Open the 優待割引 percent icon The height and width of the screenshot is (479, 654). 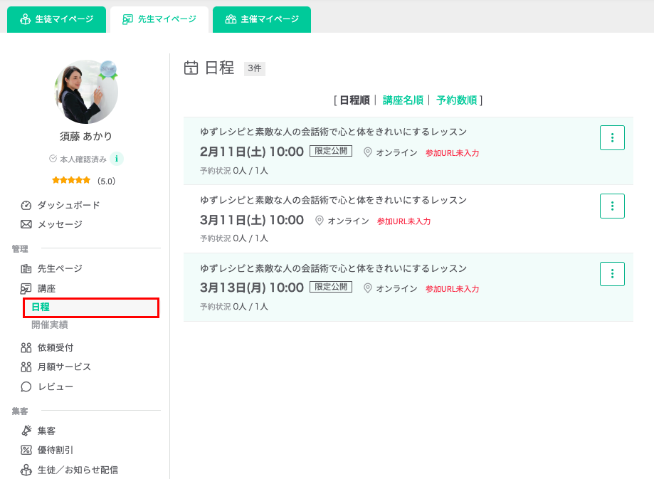click(26, 450)
